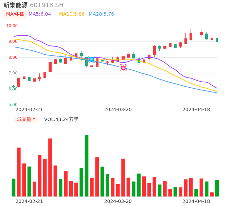
Task: Open the 成交量 indicator dropdown
Action: click(x=26, y=119)
